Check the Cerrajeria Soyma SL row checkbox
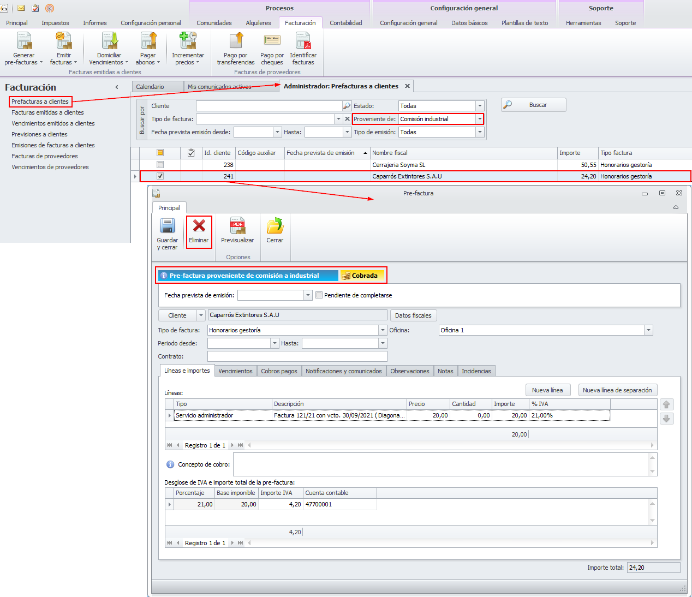 (160, 165)
